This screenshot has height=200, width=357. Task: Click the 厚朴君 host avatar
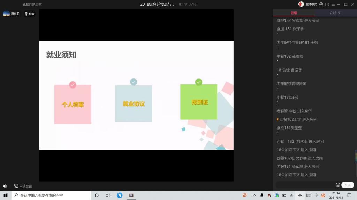(7, 14)
